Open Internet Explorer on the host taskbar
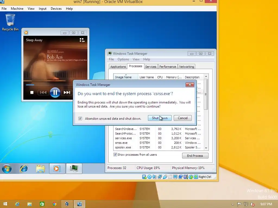278x208 pixels. tap(17, 204)
